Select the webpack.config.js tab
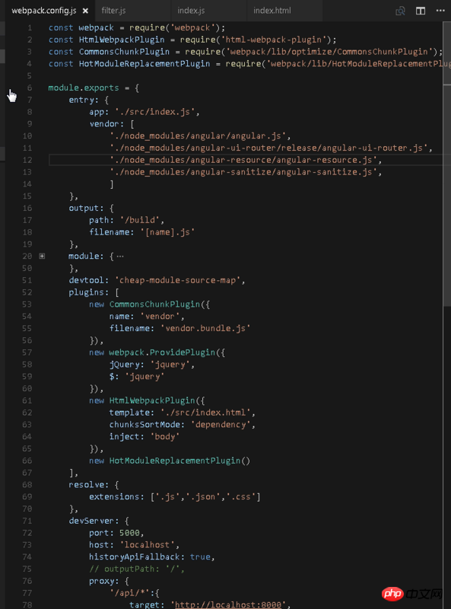451x609 pixels. 44,11
